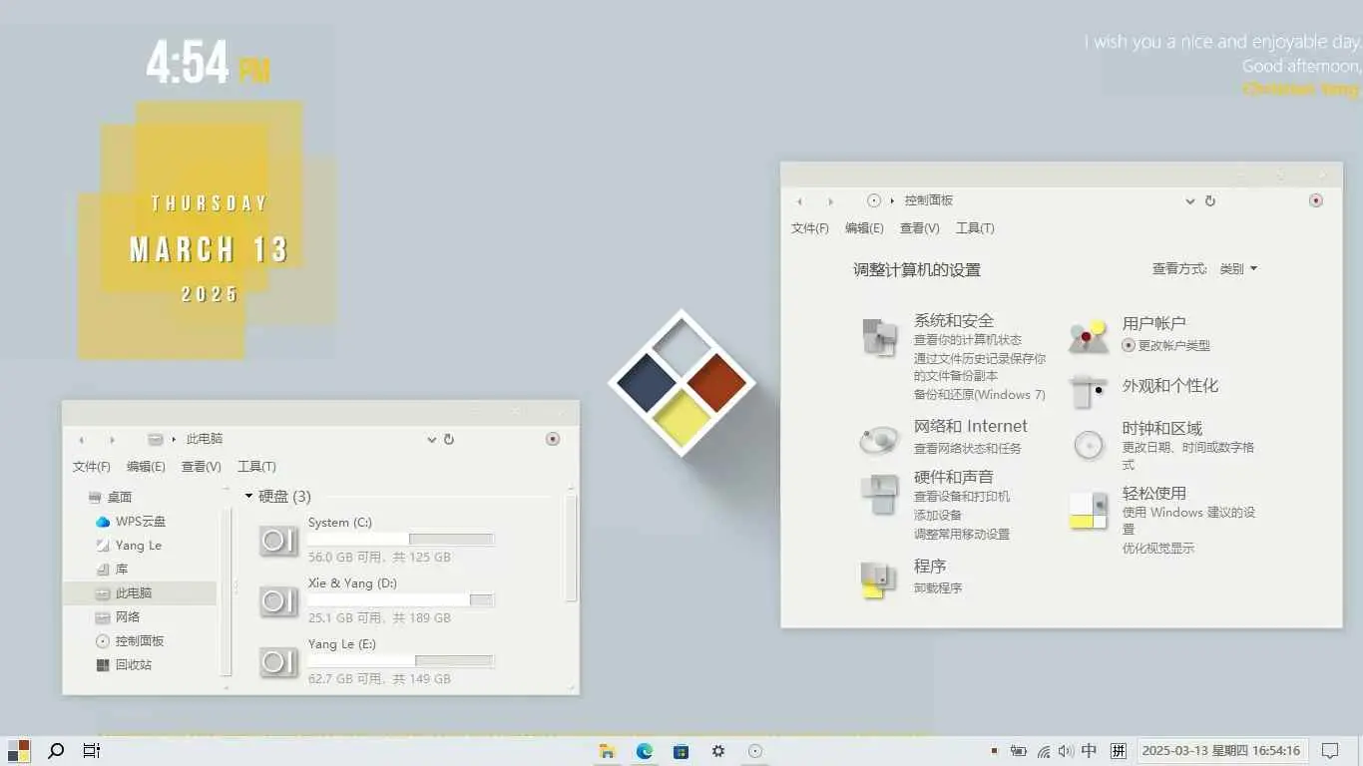The width and height of the screenshot is (1363, 766).
Task: Open the 文件(F) menu in 控制面板
Action: [x=809, y=228]
